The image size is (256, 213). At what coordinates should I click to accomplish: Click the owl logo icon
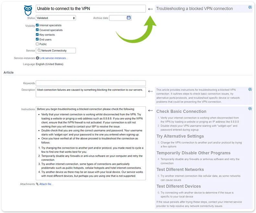pos(28,10)
